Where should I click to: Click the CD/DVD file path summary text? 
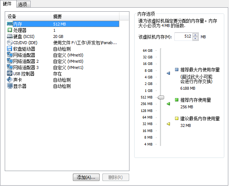pos(85,43)
